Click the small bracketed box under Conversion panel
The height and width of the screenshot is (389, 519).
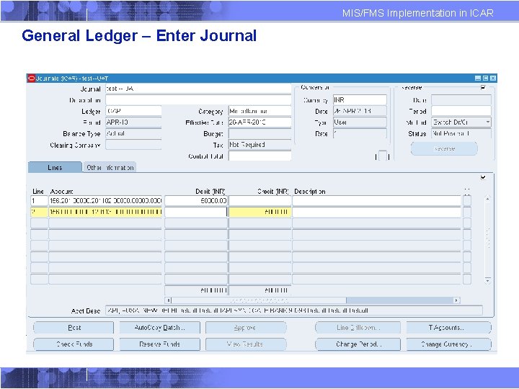(383, 156)
